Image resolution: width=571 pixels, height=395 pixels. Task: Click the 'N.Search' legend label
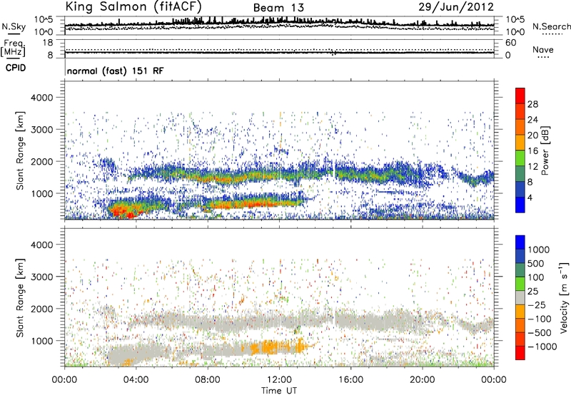[551, 26]
